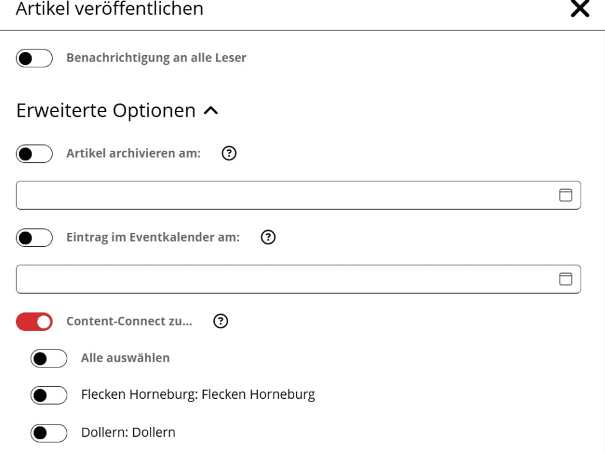This screenshot has height=454, width=605.
Task: Click the Flecken Horneburg: Flecken Horneburg label
Action: coord(198,395)
